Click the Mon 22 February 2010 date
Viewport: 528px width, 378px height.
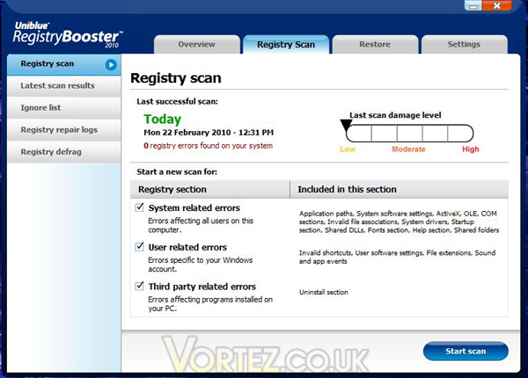point(209,133)
